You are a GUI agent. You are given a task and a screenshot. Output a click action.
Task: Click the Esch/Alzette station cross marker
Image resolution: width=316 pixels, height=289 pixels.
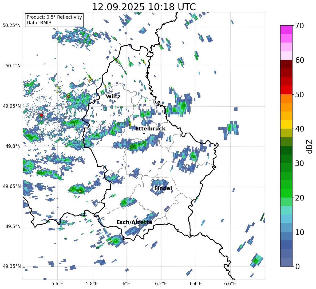pos(125,227)
